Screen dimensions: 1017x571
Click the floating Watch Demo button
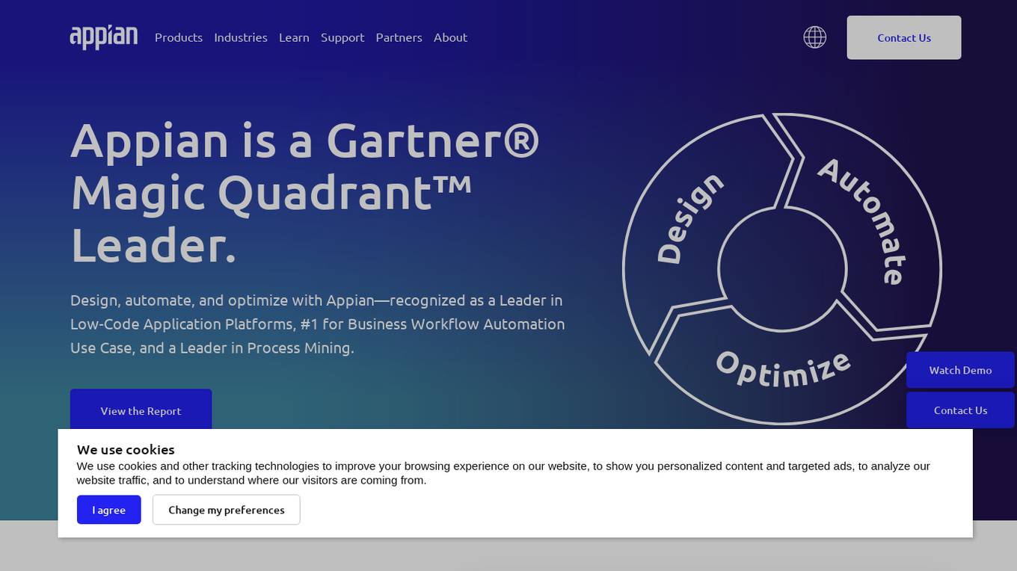pyautogui.click(x=960, y=370)
